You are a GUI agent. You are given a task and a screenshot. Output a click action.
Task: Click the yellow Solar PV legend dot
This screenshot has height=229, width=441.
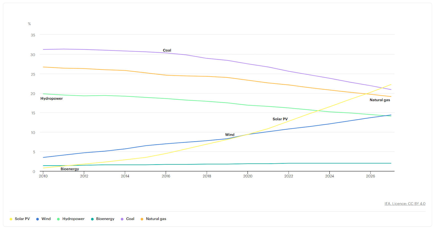click(x=11, y=219)
